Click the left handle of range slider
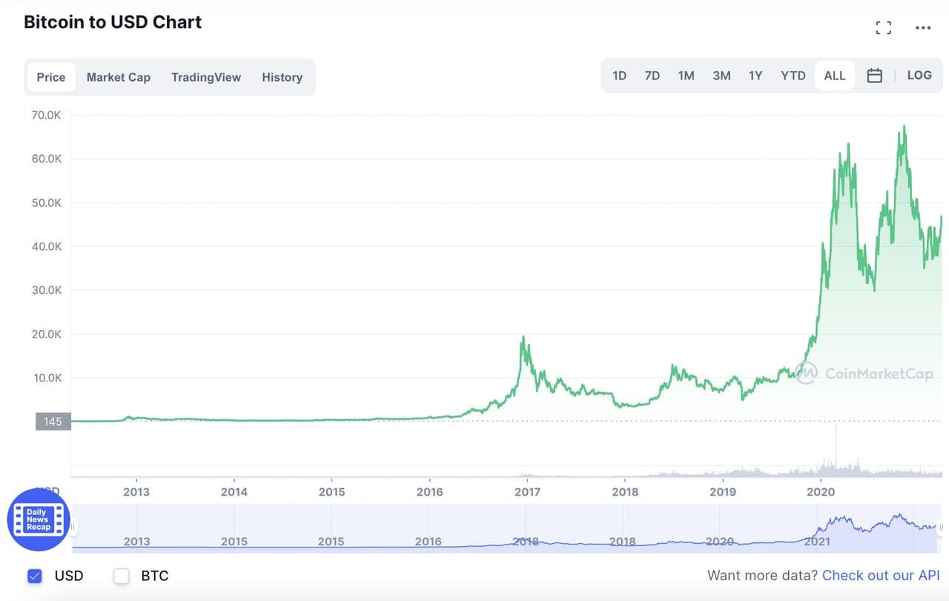Image resolution: width=949 pixels, height=601 pixels. [73, 528]
